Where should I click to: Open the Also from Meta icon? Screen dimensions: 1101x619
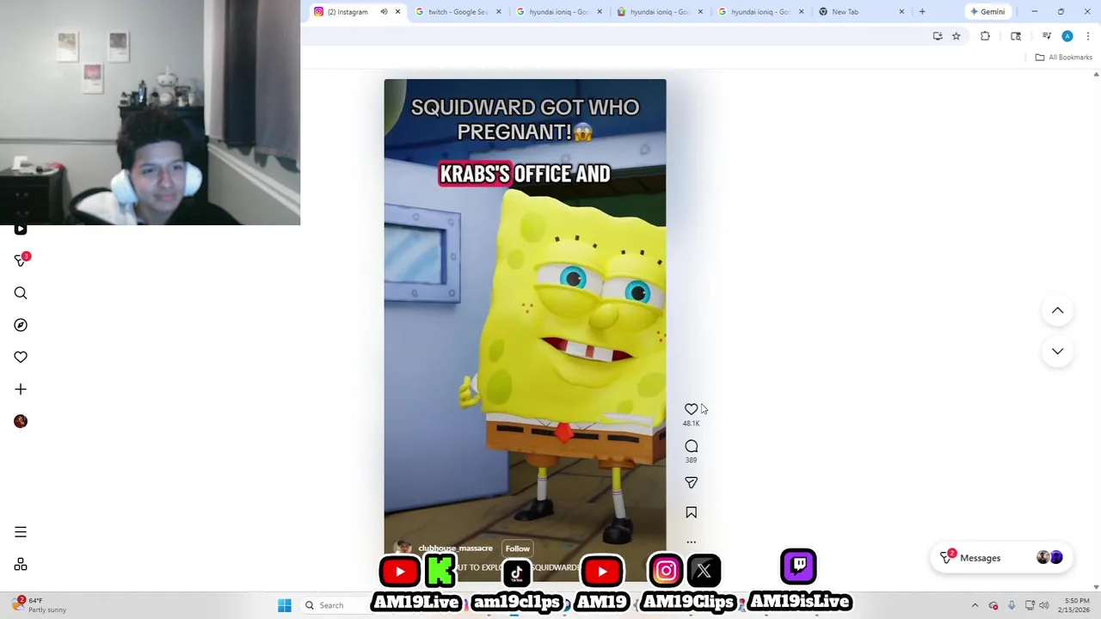click(21, 565)
